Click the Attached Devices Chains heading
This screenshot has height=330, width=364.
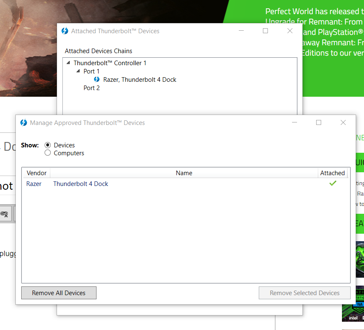coord(99,51)
